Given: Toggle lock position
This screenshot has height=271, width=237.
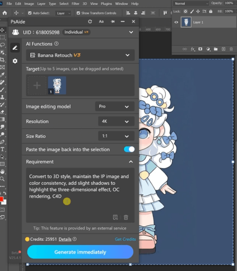Looking at the screenshot, I should tap(198, 11).
